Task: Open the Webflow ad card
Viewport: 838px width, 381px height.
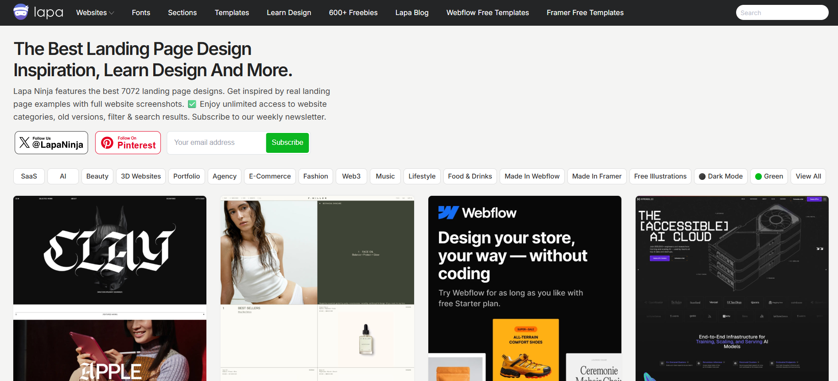Action: pos(525,288)
